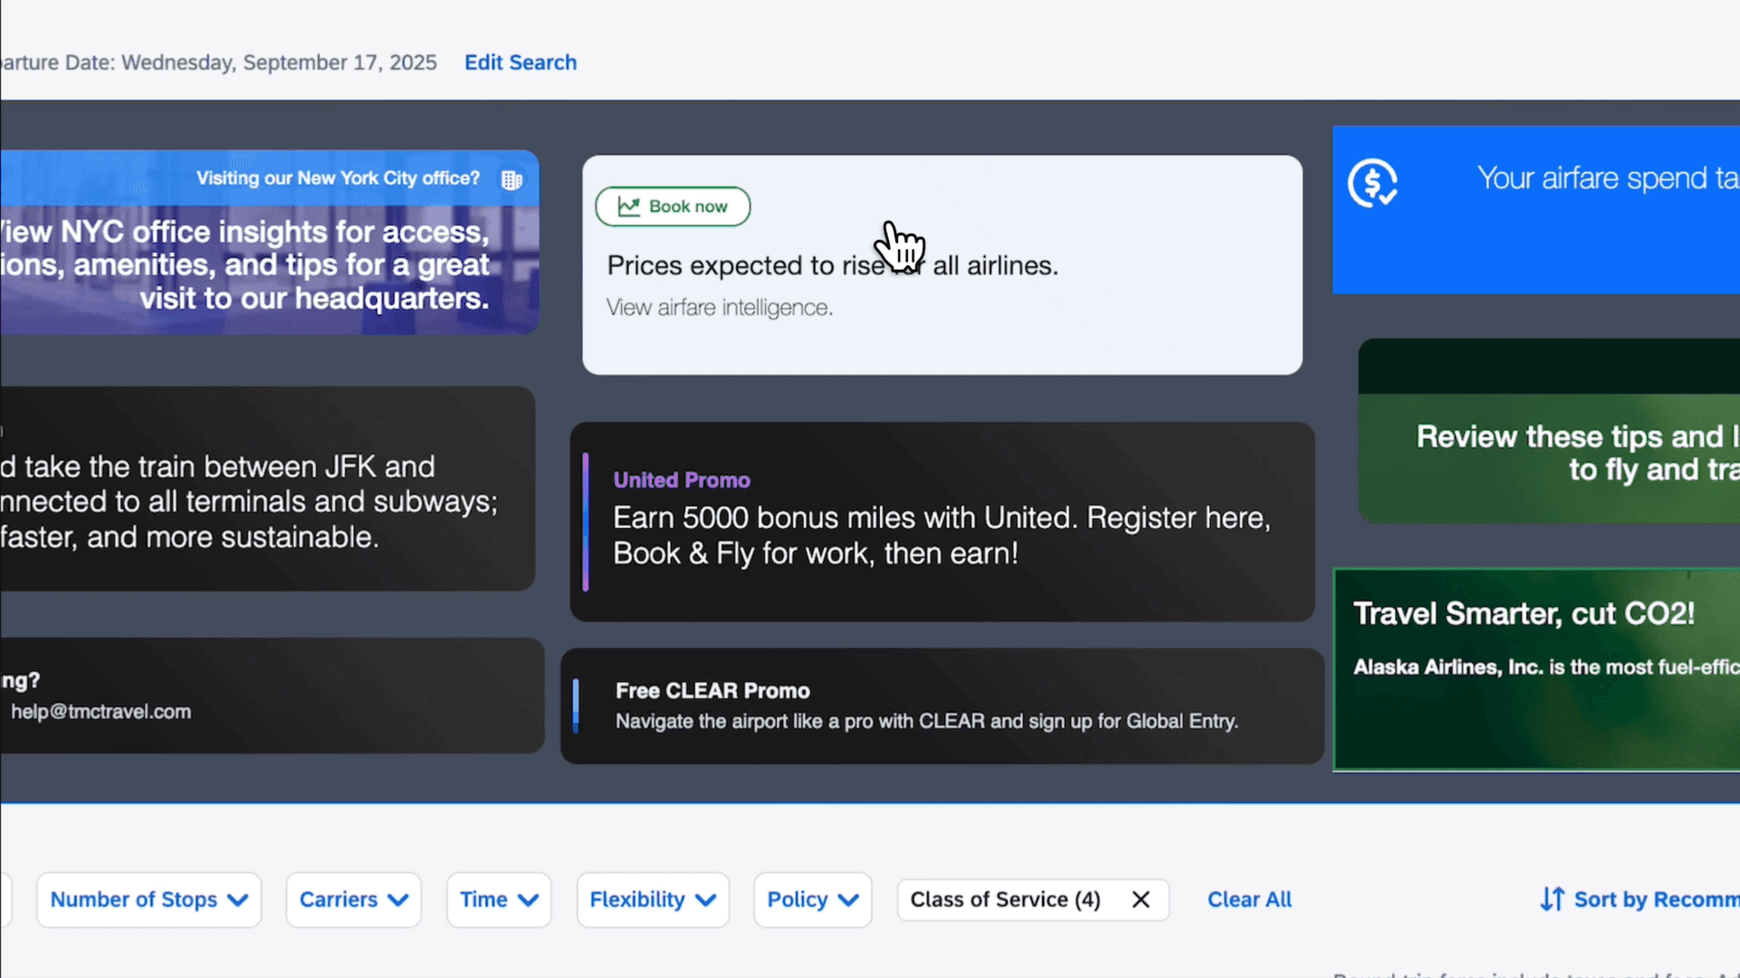Remove the Class of Service filter
Viewport: 1740px width, 978px height.
1141,899
